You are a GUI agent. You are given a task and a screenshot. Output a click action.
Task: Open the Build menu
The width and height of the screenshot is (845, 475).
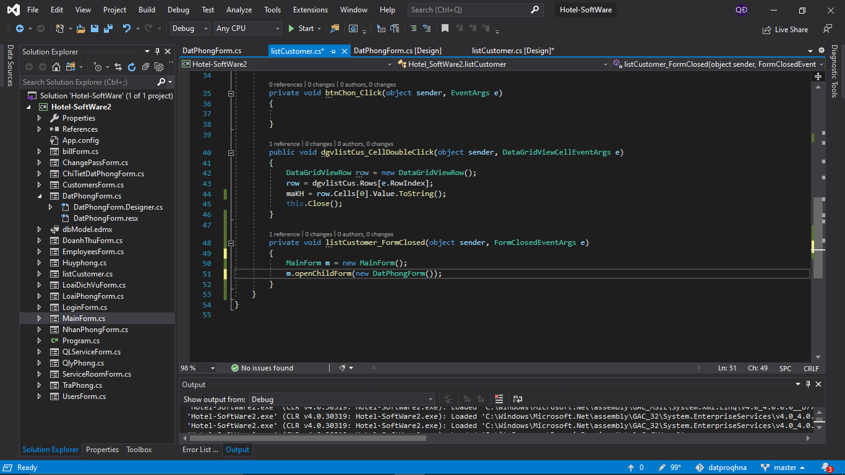(147, 10)
